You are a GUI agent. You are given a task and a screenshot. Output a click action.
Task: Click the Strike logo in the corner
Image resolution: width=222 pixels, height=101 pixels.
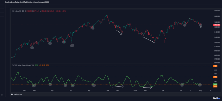pos(216,97)
